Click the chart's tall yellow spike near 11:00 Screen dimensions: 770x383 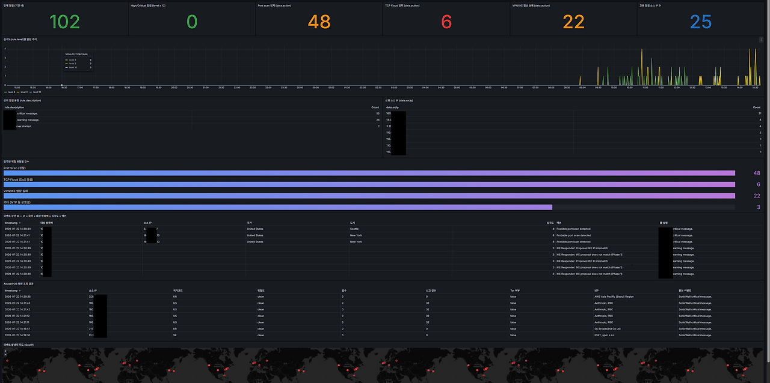[642, 67]
